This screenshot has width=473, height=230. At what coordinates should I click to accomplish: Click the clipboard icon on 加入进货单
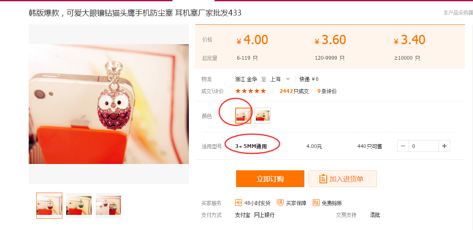click(323, 179)
